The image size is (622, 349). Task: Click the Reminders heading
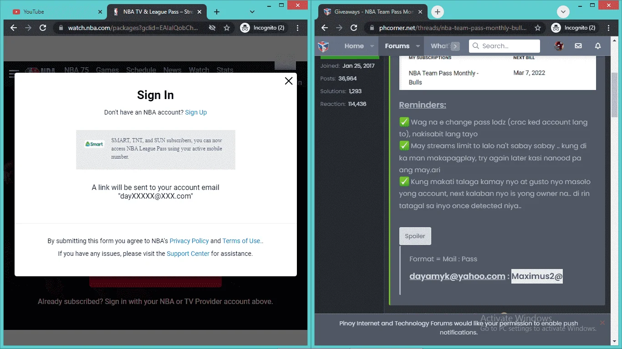(423, 105)
